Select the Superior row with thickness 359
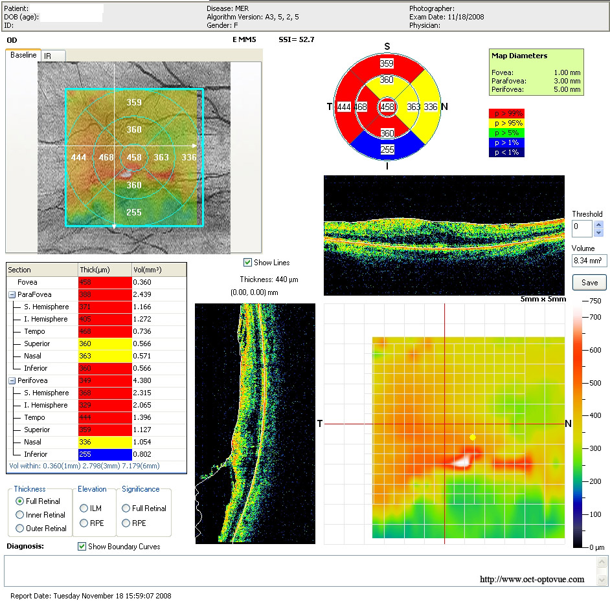Screen dimensions: 610x601 point(96,430)
